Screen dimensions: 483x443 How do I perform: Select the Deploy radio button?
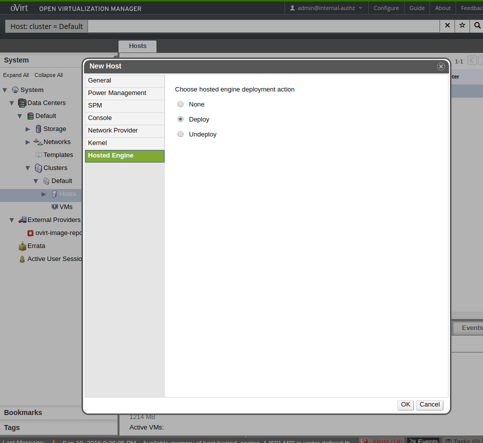(180, 119)
